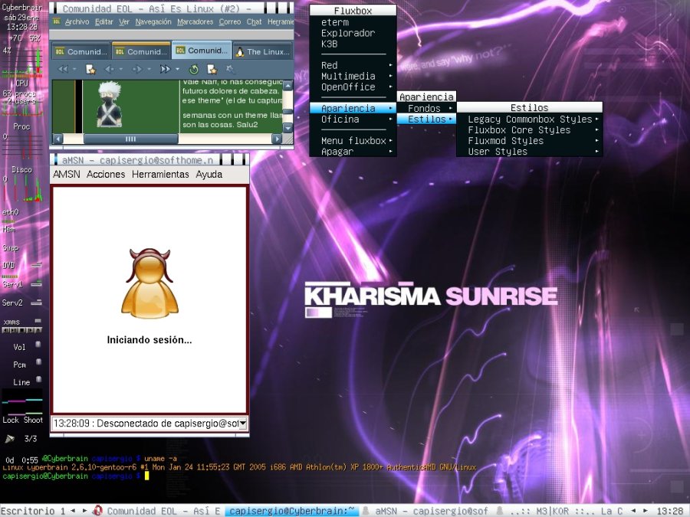Expand Fluxbox Core Styles submenu
690x517 pixels.
(529, 130)
